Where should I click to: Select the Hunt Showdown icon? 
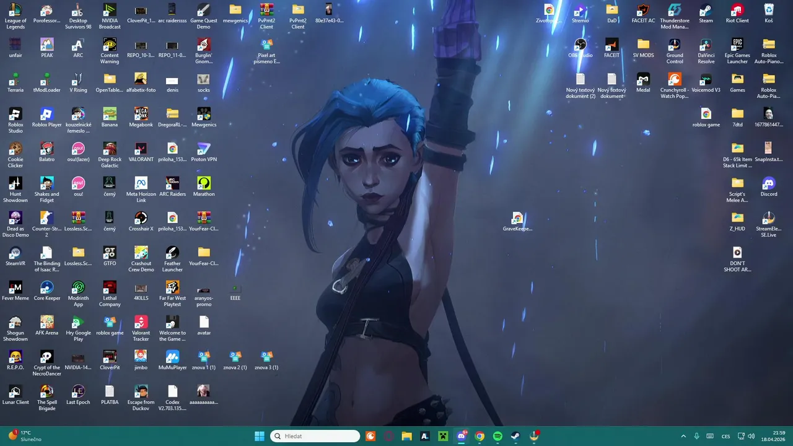coord(15,190)
